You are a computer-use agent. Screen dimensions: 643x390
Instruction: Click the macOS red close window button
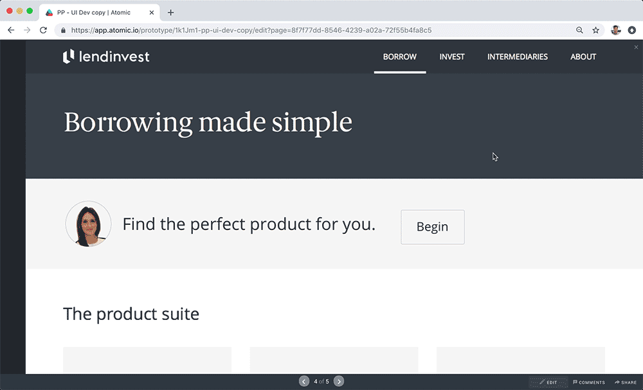tap(10, 11)
